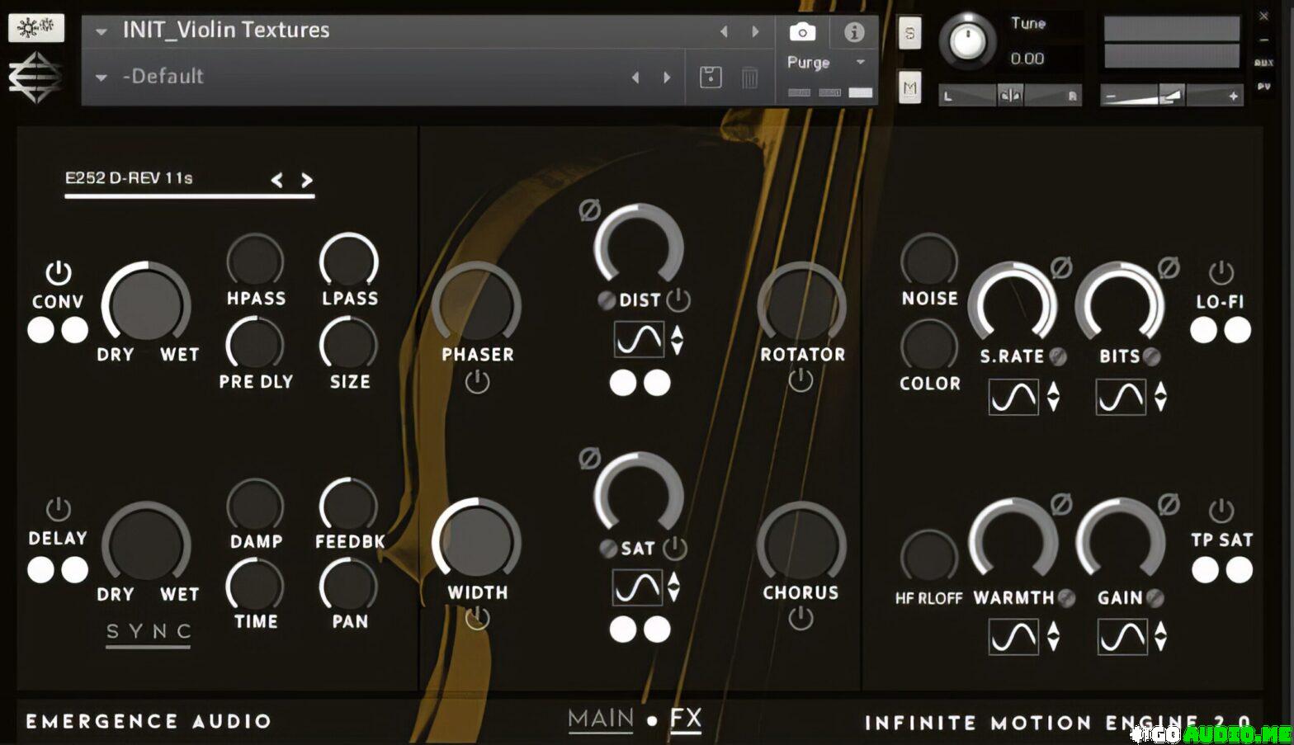Click the small modulation dot beside DIST
Viewport: 1294px width, 745px height.
pyautogui.click(x=607, y=300)
